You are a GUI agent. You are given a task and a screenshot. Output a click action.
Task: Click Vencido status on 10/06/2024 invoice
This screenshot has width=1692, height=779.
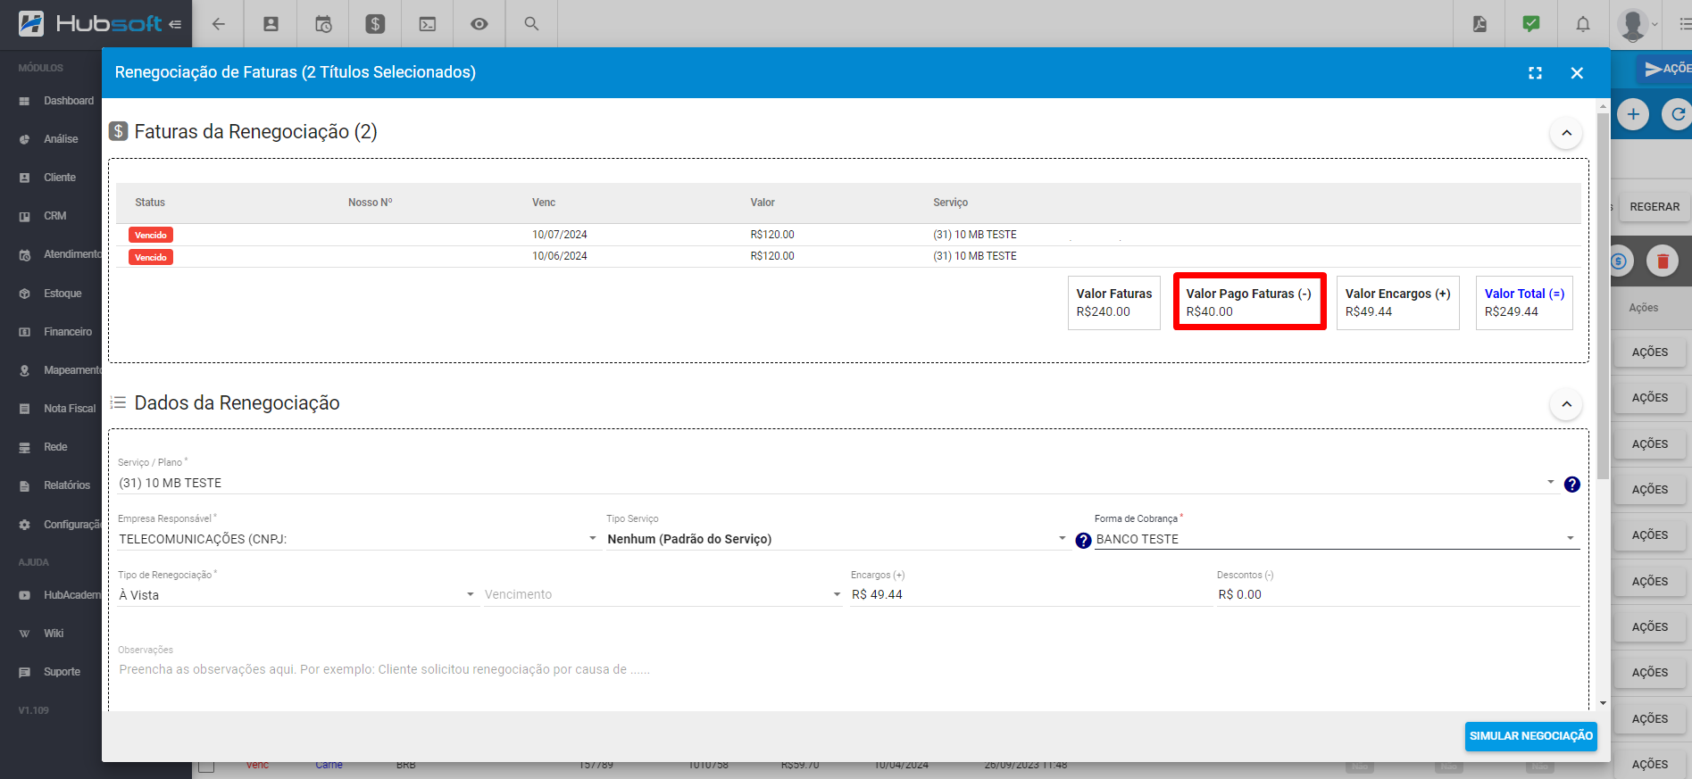tap(151, 257)
